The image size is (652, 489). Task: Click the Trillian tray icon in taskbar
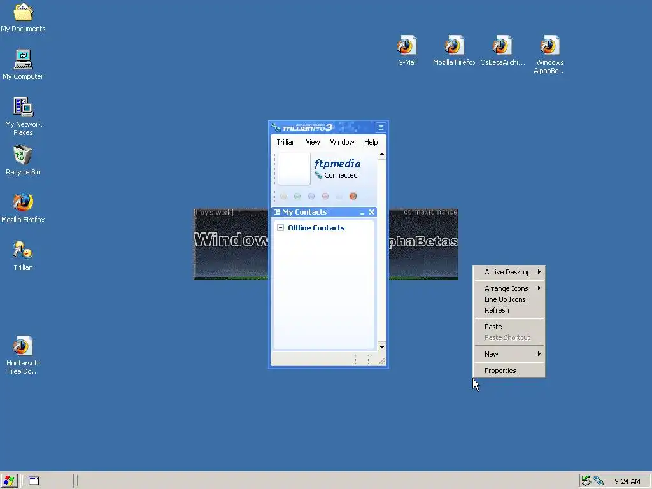pyautogui.click(x=599, y=481)
